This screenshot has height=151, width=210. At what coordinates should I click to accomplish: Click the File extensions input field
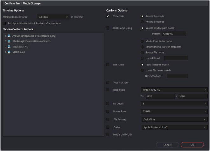[x=177, y=76]
